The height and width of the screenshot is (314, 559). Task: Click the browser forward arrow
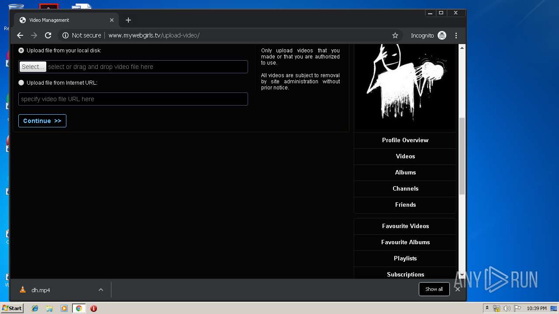[x=34, y=35]
